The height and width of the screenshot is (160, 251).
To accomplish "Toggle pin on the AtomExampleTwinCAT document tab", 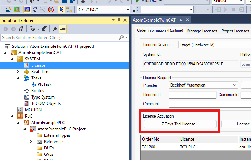I will tap(181, 20).
